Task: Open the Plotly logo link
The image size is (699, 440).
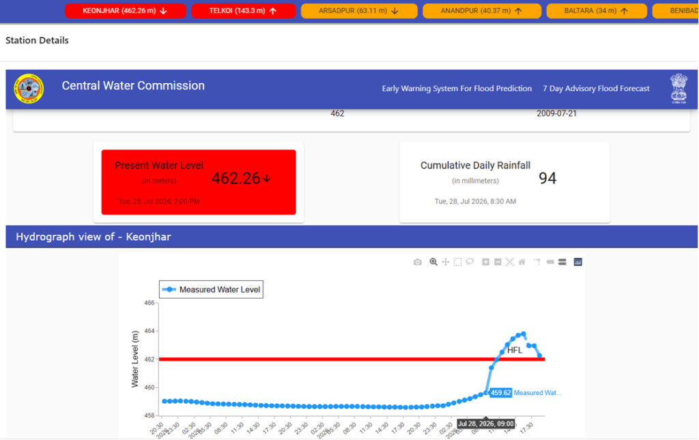Action: click(x=577, y=262)
